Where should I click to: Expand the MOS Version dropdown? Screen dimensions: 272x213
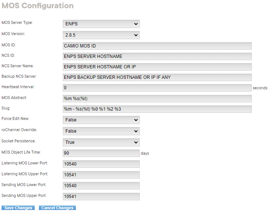coord(101,35)
